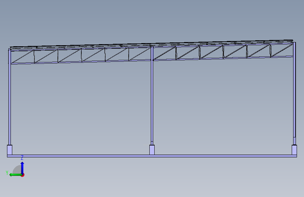This screenshot has width=304, height=197.
Task: Click the red X axis origin dot
Action: point(23,175)
